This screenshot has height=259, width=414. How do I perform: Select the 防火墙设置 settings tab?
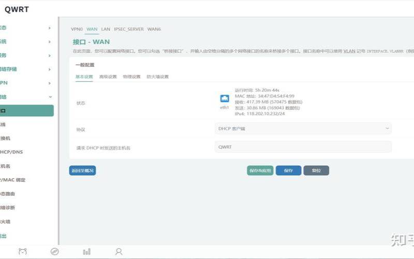[158, 77]
